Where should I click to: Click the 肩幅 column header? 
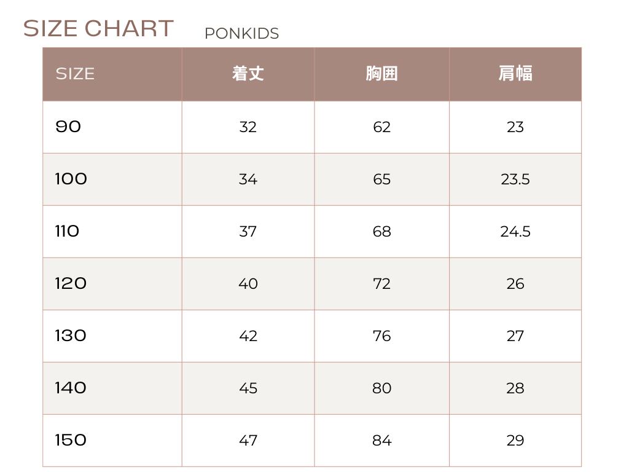(515, 74)
